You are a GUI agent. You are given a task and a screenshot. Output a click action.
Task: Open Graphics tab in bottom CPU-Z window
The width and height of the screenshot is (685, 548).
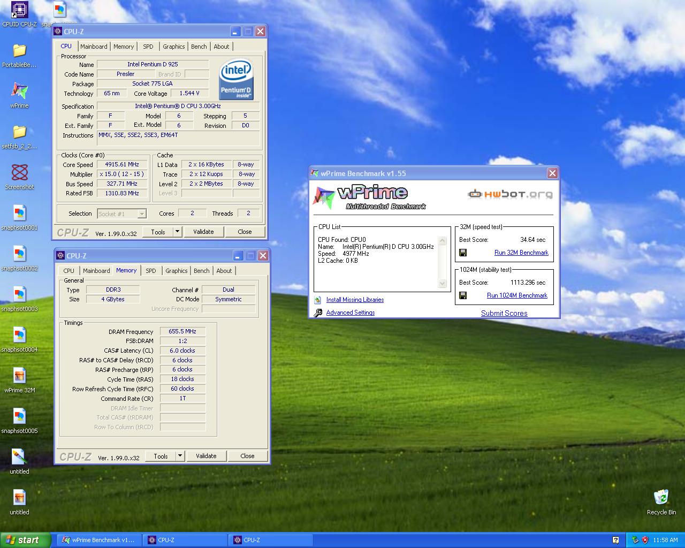[177, 271]
